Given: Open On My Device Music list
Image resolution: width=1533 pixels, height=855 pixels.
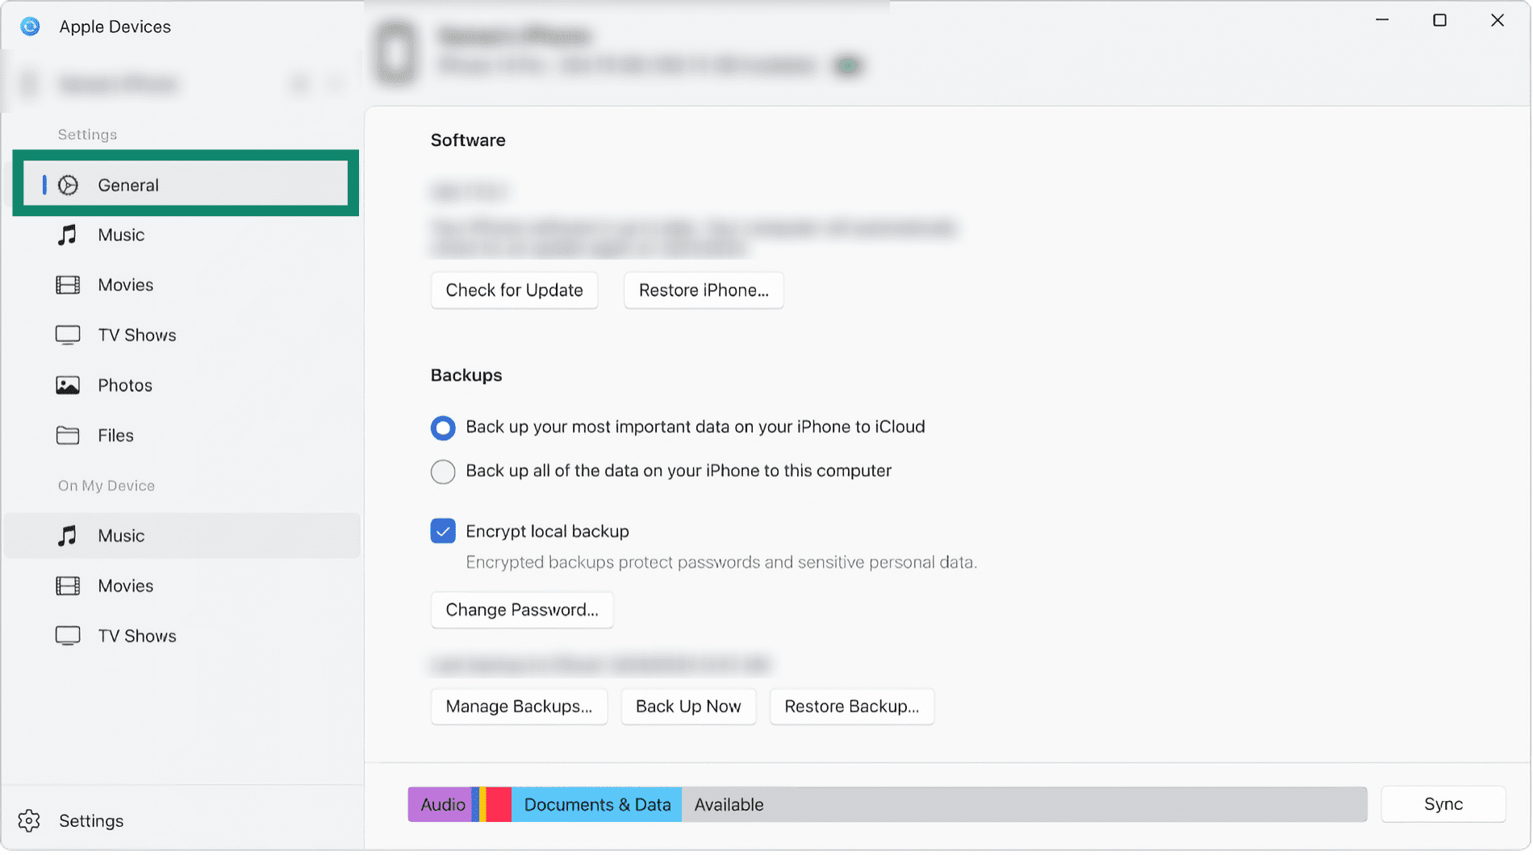Looking at the screenshot, I should tap(182, 536).
